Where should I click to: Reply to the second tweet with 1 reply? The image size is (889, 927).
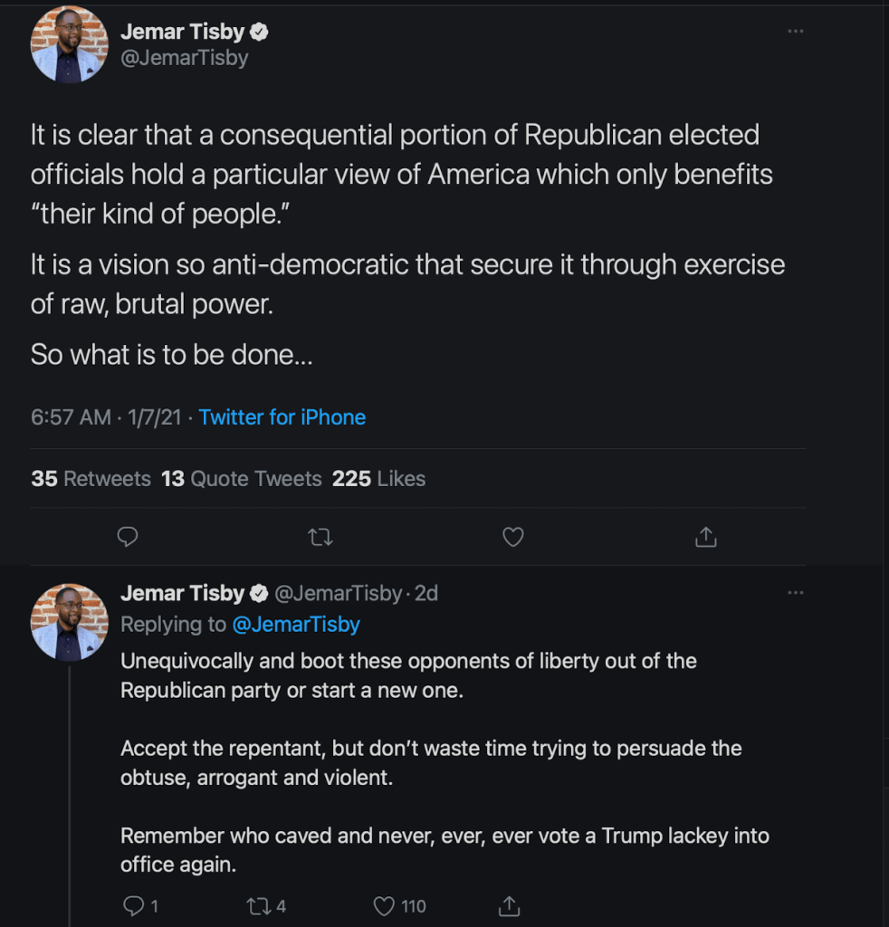click(139, 905)
